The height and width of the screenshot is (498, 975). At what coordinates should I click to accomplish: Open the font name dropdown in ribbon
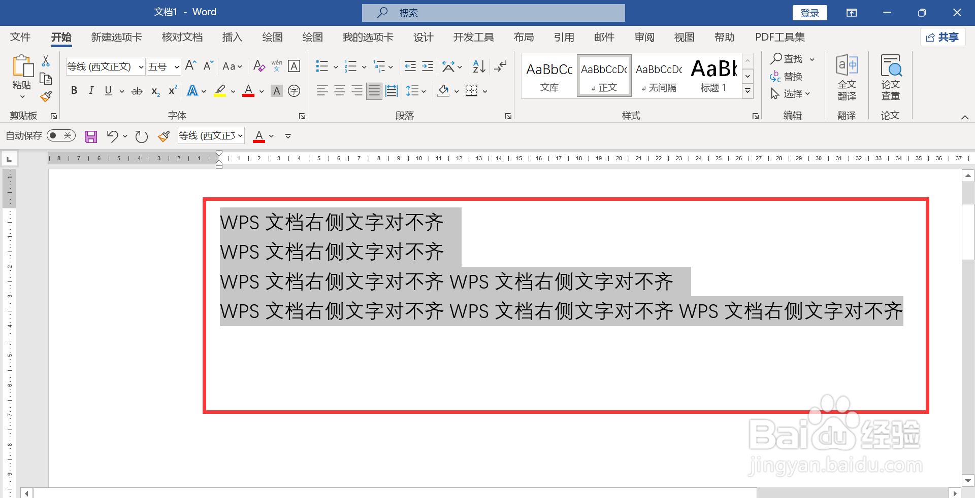(x=141, y=67)
